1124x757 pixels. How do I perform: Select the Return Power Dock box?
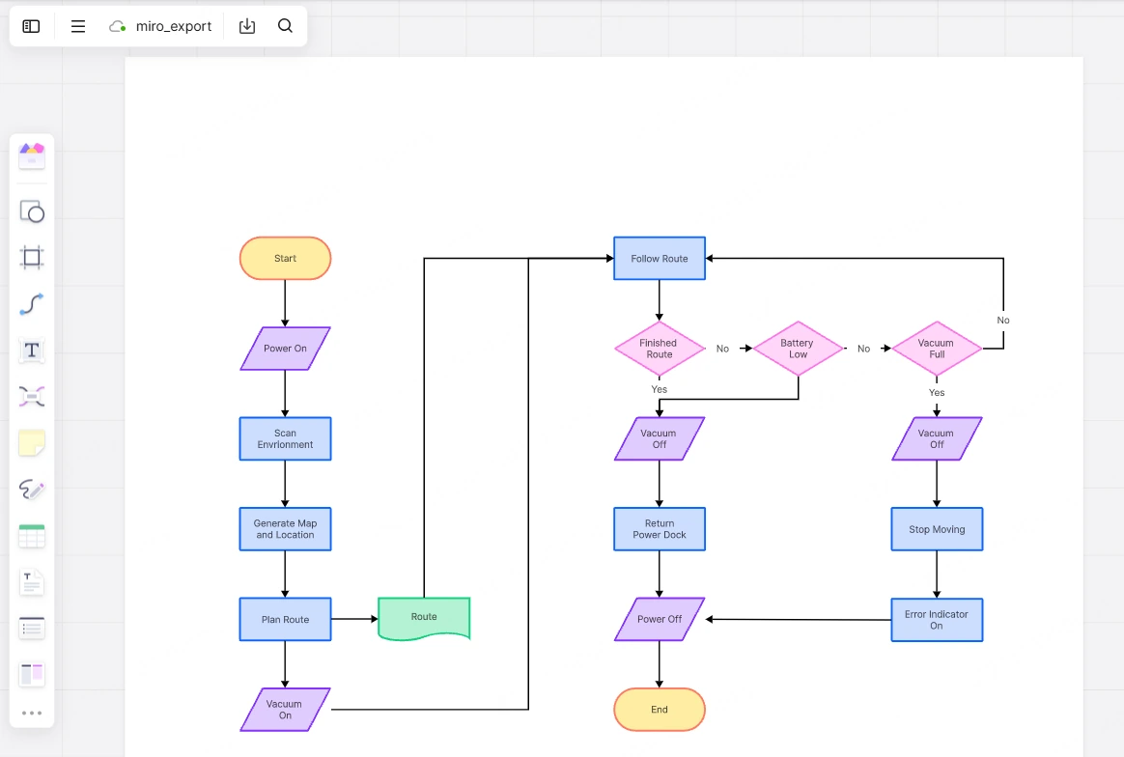pos(660,529)
